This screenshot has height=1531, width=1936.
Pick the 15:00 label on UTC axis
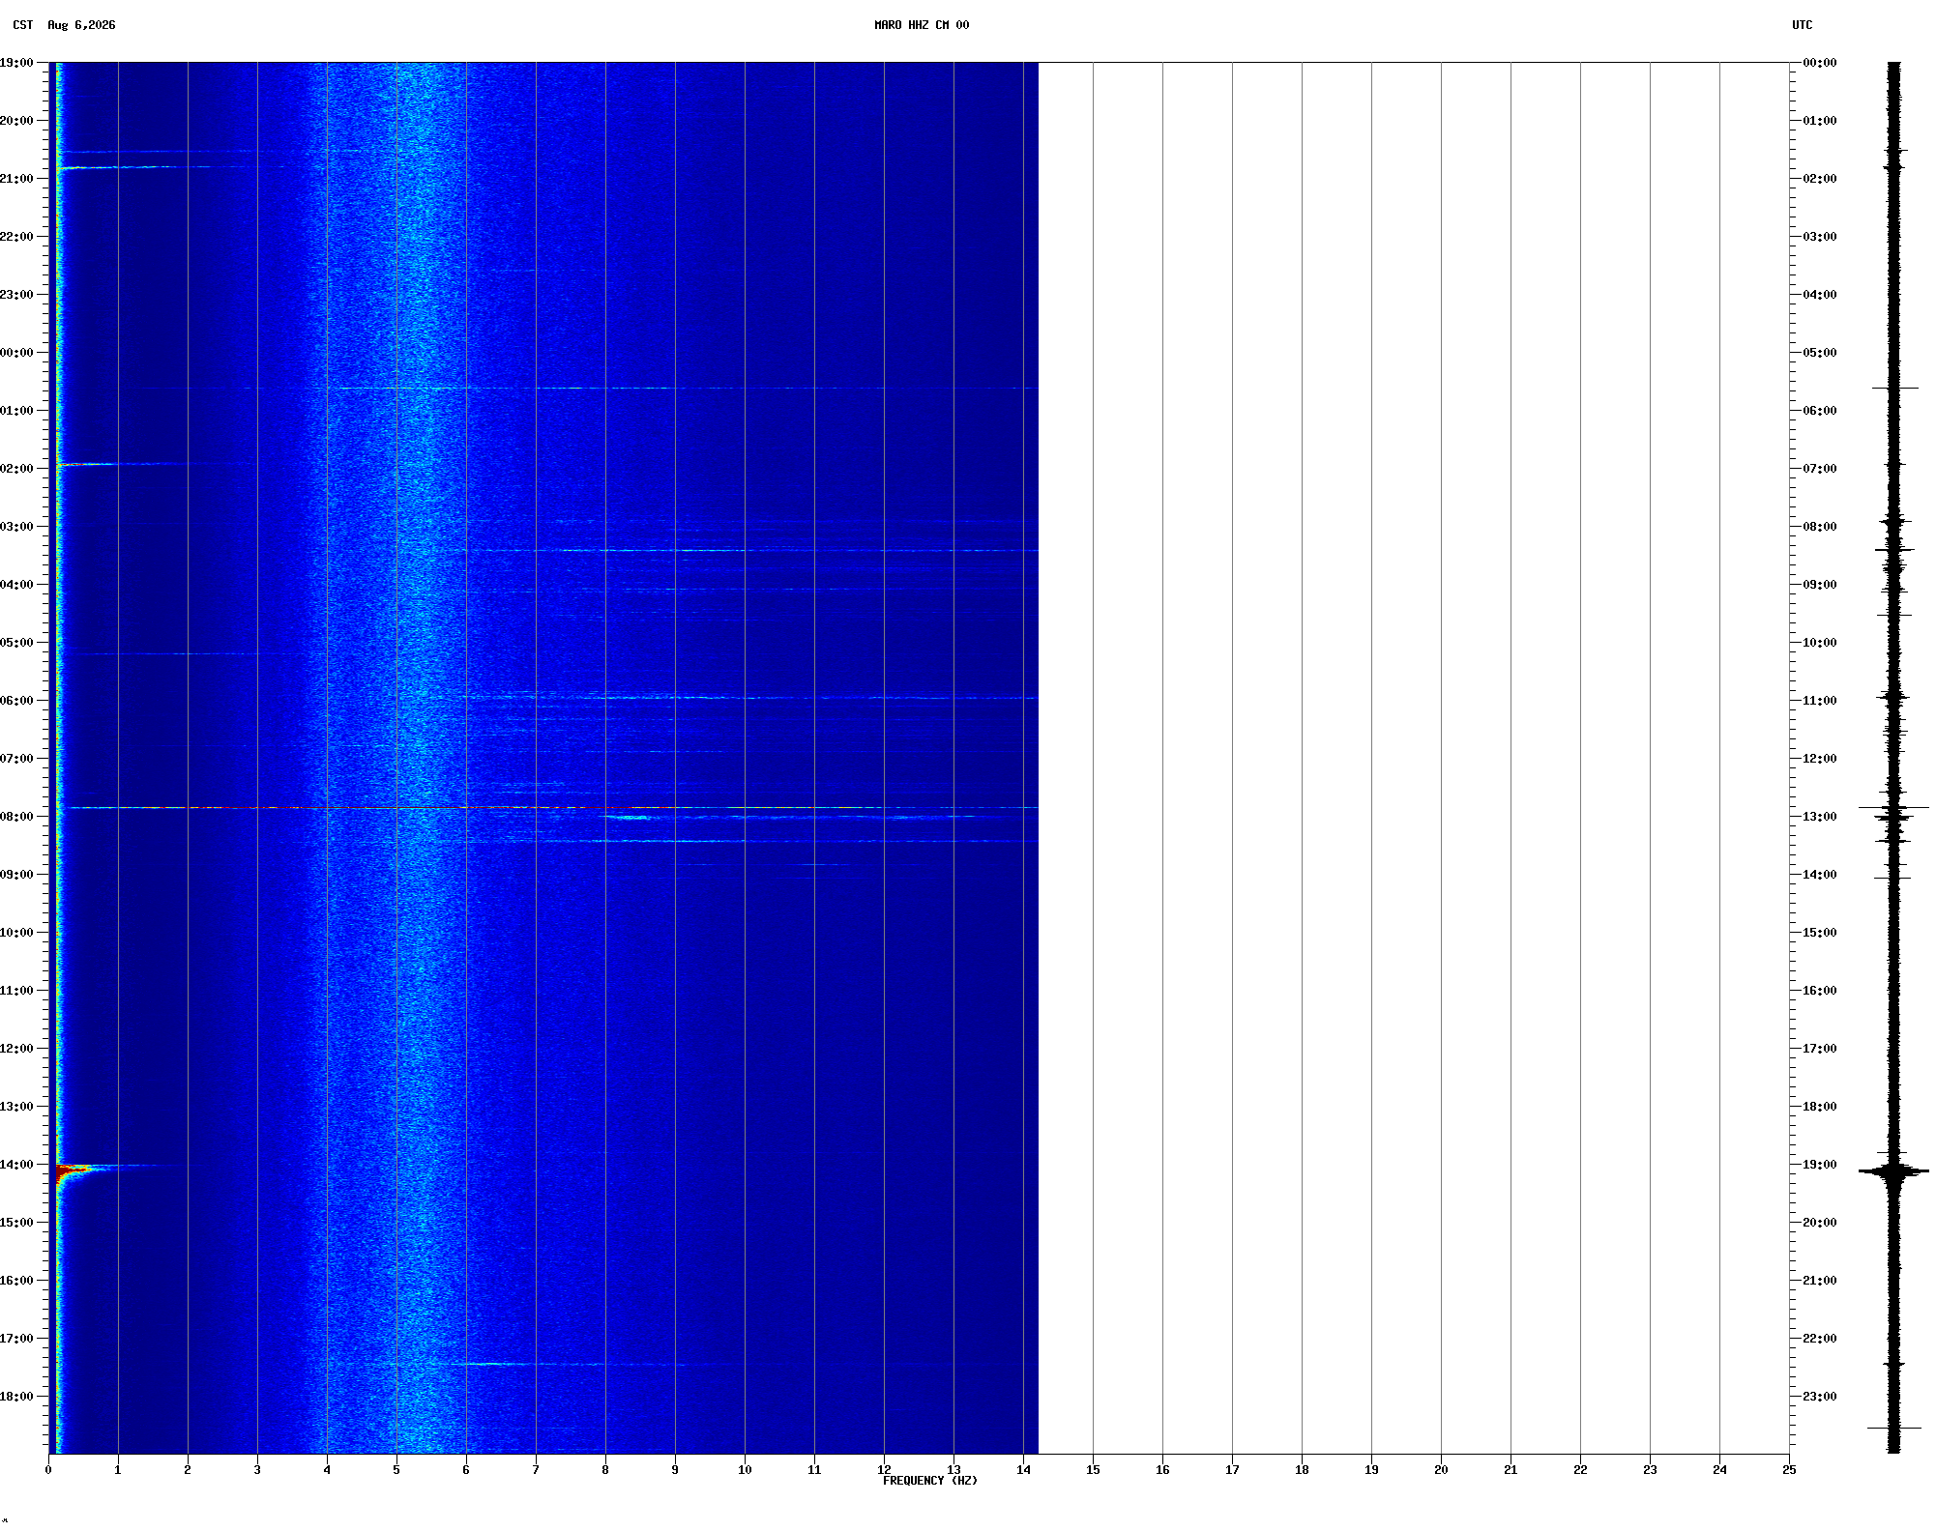point(1820,933)
